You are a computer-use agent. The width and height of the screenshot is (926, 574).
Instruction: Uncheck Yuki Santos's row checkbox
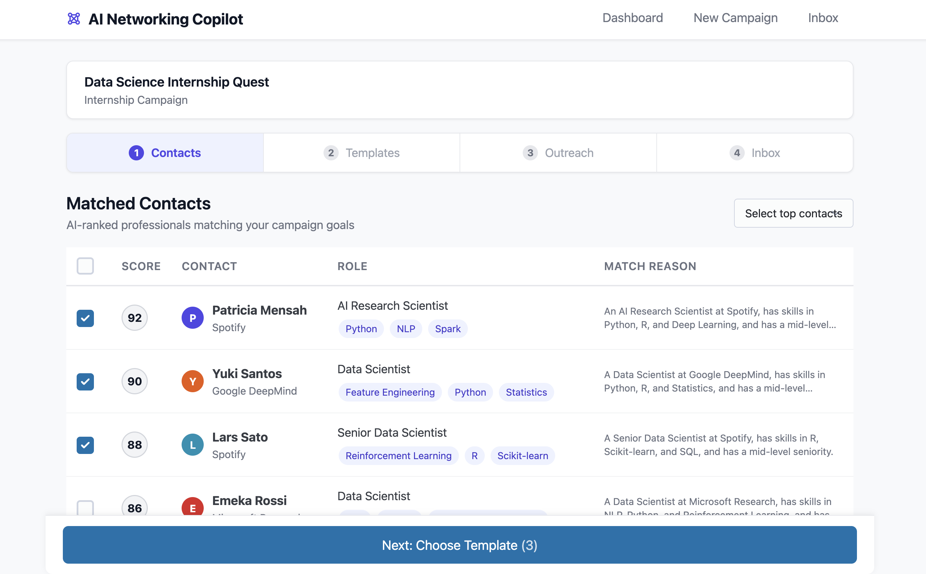pos(85,382)
